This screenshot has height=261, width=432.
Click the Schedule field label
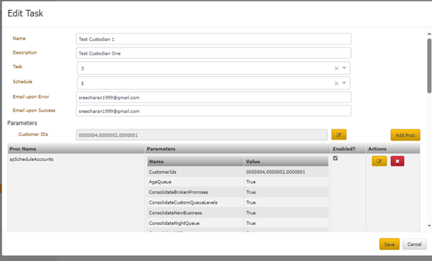coord(22,81)
